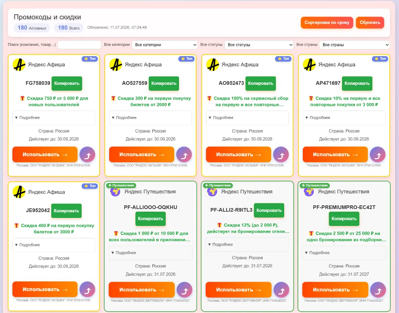The image size is (399, 313).
Task: Click globe logo on PF-ALLI2-R9ITL3 card
Action: [x=212, y=192]
